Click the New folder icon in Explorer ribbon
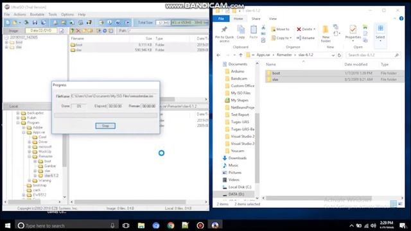Screen dimensions: 411x231 [x=326, y=30]
